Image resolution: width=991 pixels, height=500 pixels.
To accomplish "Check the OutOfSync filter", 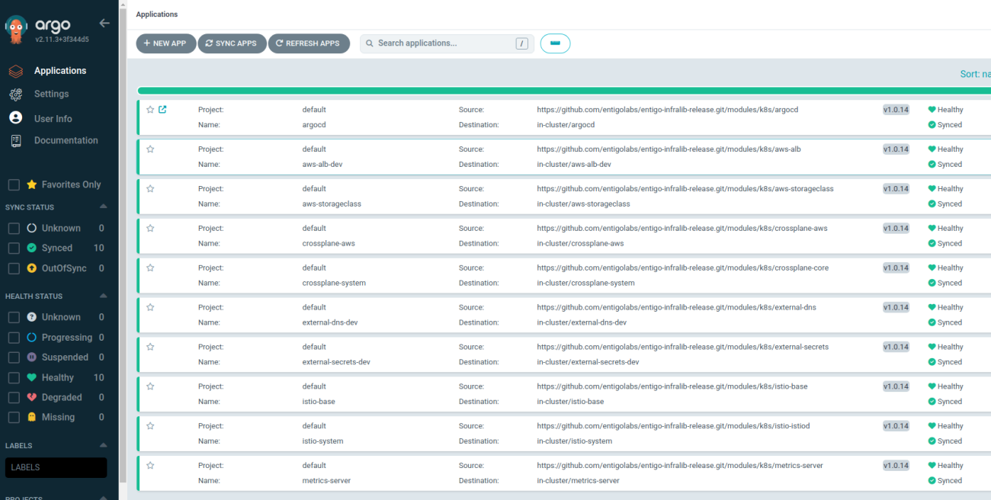I will [x=14, y=268].
